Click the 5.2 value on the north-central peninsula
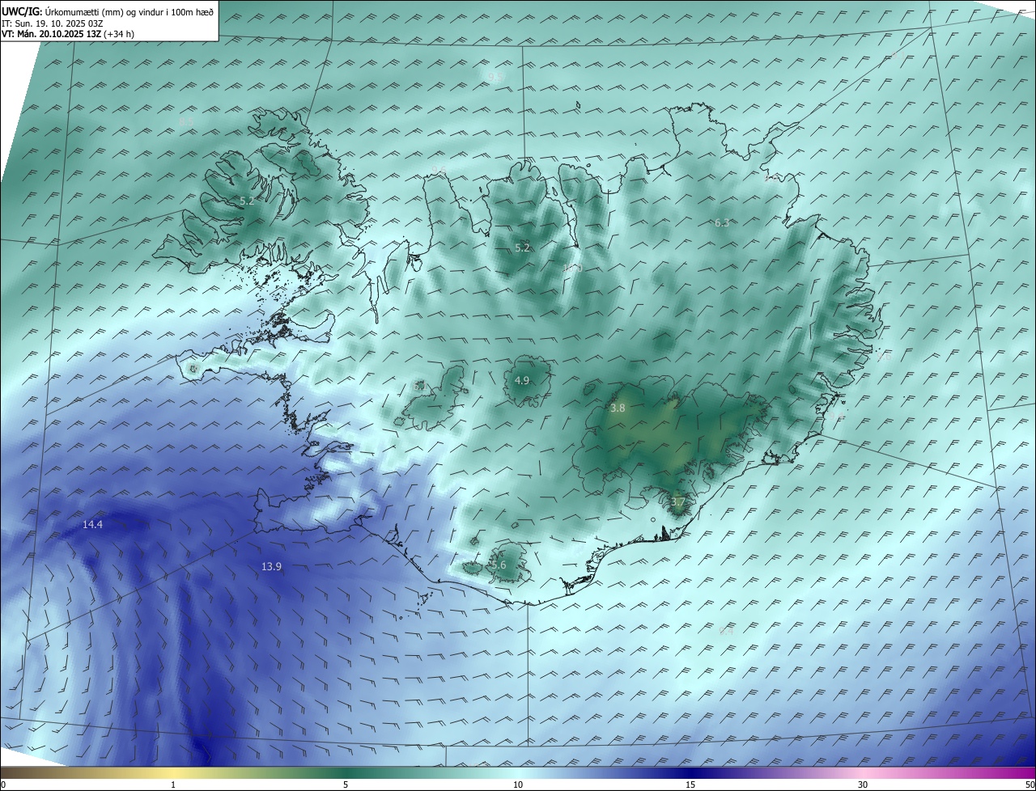1036x791 pixels. point(522,247)
